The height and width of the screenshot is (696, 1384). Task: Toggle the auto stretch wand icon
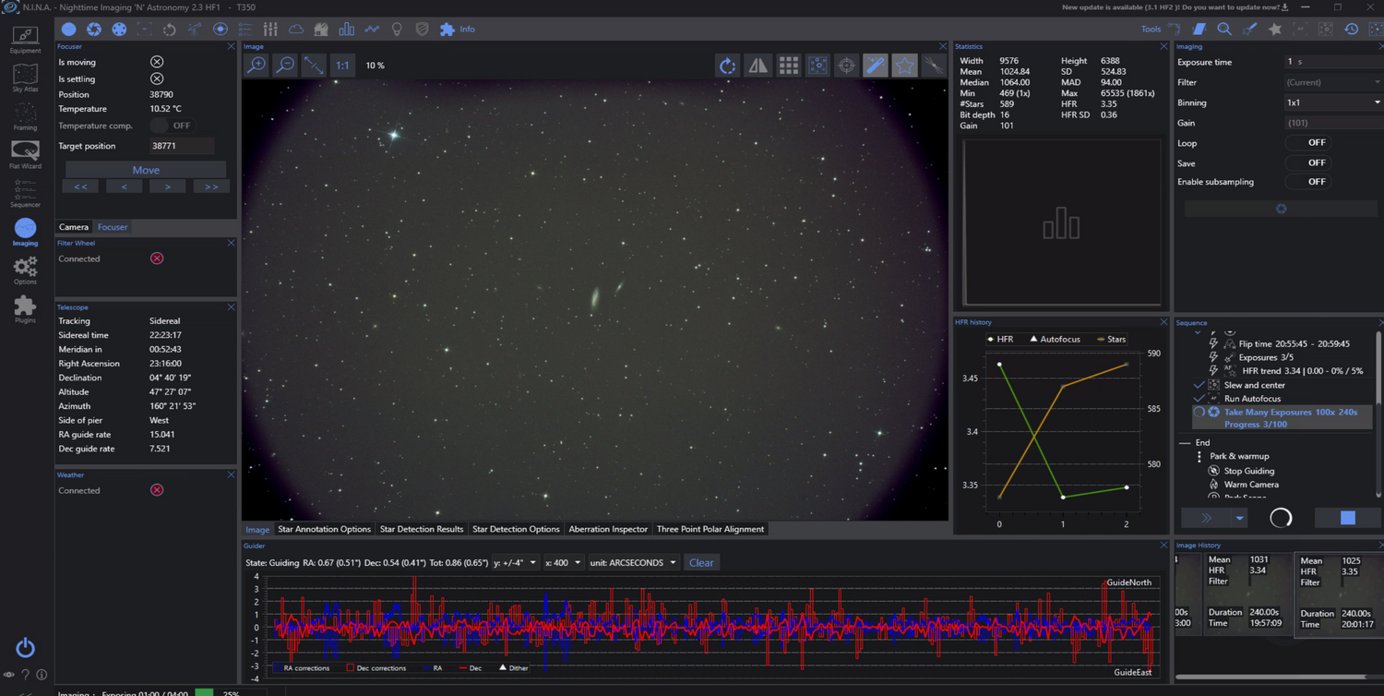[875, 66]
